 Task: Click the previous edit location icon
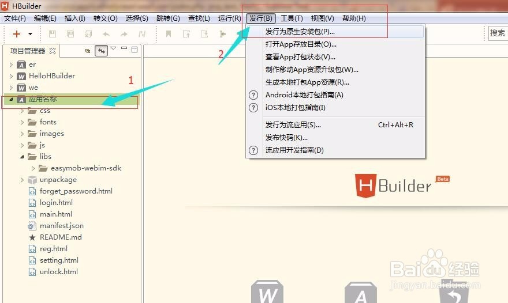pos(186,33)
